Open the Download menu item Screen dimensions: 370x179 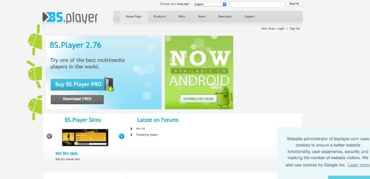coord(225,17)
